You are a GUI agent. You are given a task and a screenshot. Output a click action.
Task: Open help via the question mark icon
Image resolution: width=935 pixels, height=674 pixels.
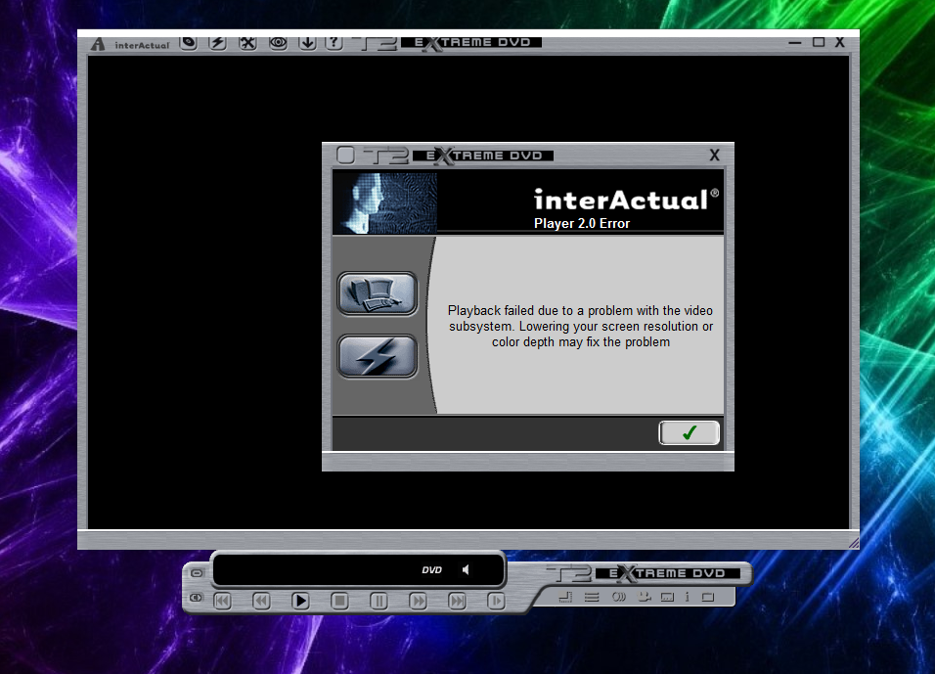click(x=334, y=43)
